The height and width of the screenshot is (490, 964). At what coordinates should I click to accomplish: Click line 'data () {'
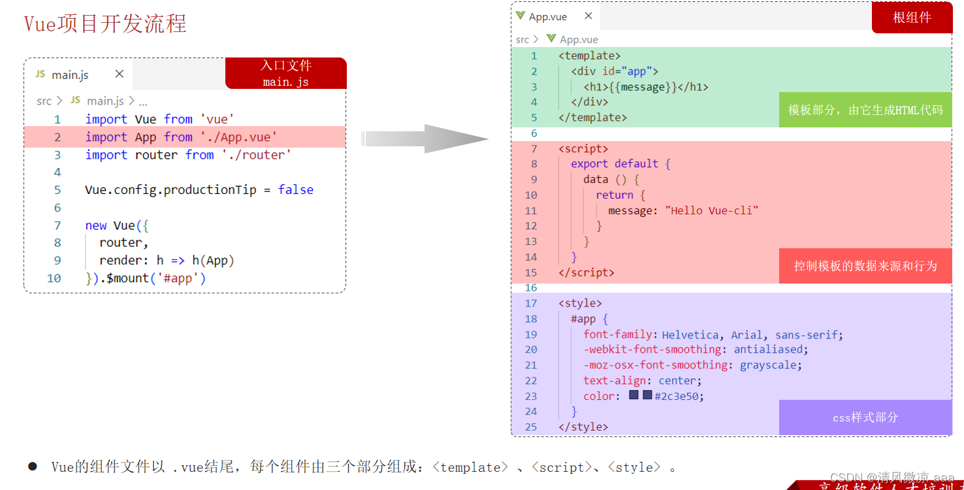611,180
